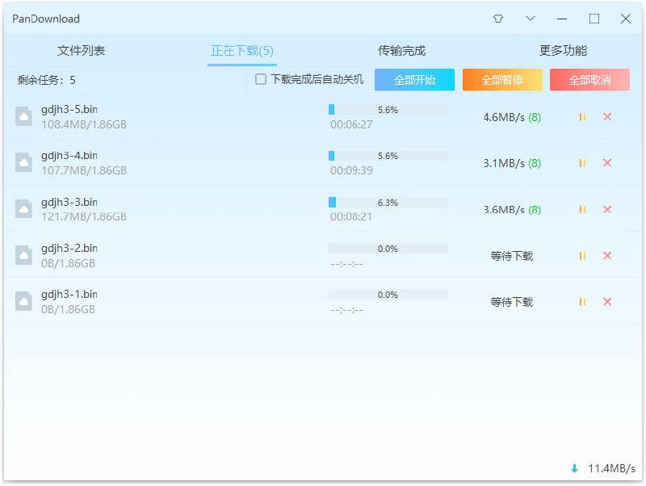Screen dimensions: 646x486
Task: Click the file icon of gdjh3-1.bin
Action: click(x=23, y=301)
